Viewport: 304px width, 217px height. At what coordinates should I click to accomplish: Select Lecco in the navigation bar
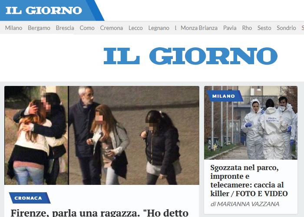pyautogui.click(x=135, y=28)
